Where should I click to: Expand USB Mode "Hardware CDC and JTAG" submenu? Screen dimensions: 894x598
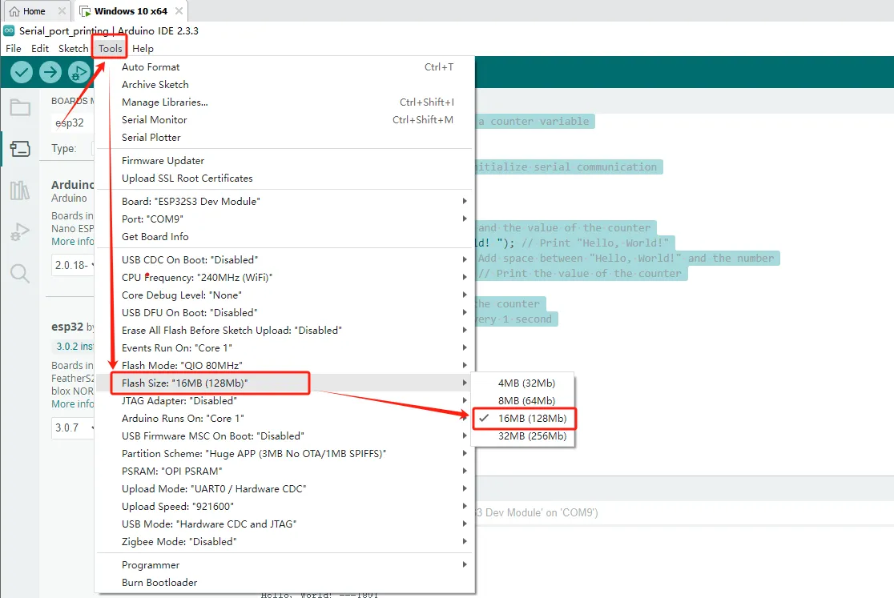pyautogui.click(x=284, y=524)
